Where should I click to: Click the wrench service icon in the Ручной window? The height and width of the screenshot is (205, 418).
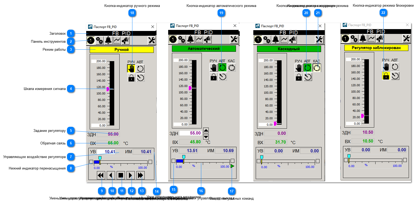coord(152,40)
